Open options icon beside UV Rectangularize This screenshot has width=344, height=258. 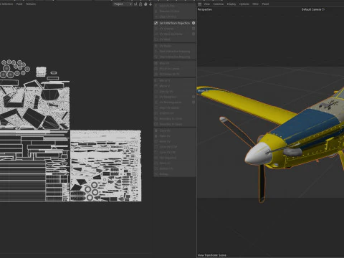193,102
